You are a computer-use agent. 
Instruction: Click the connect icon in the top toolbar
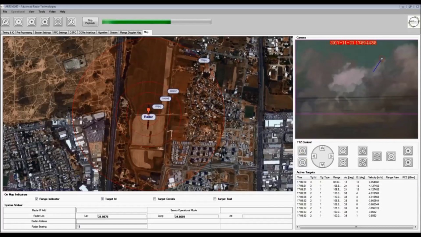point(5,22)
